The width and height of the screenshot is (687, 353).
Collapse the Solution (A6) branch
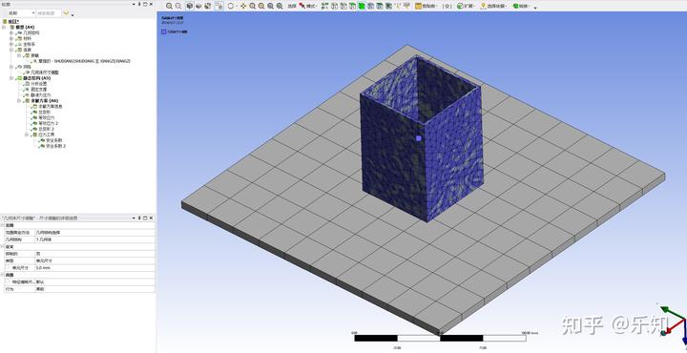click(19, 101)
